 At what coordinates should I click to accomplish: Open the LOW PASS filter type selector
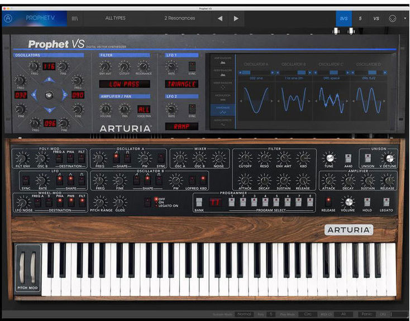click(125, 84)
